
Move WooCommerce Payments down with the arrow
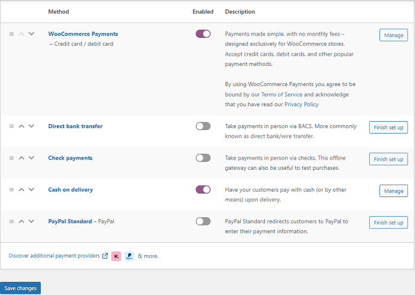coord(31,34)
